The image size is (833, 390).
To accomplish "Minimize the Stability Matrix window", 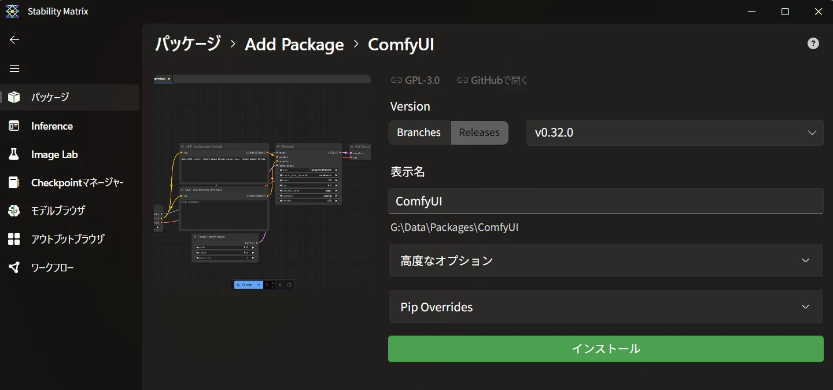I will (752, 12).
